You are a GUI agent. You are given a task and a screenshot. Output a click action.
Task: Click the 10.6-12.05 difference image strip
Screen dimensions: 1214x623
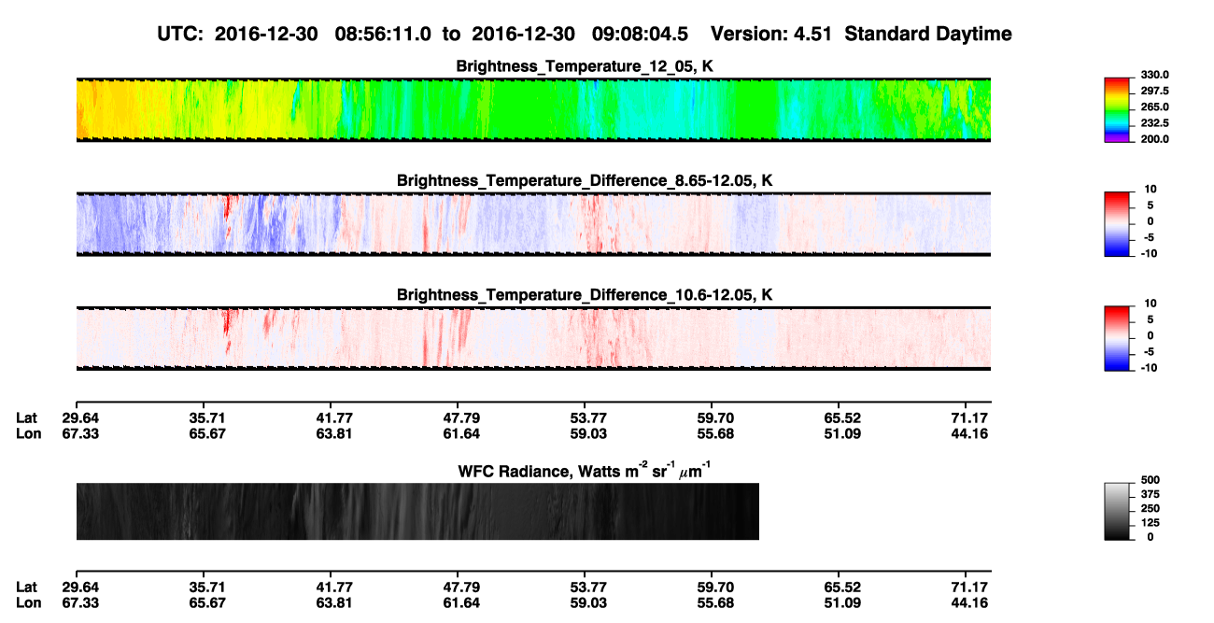click(x=533, y=338)
